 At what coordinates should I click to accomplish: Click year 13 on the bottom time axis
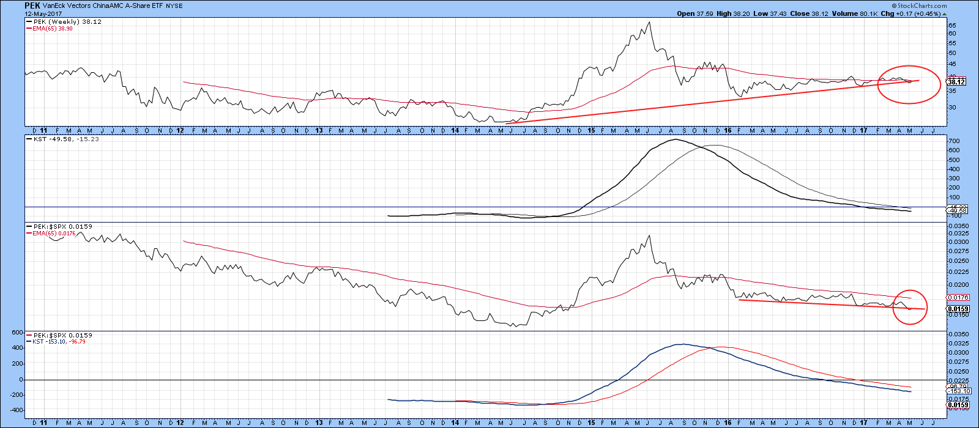click(319, 422)
